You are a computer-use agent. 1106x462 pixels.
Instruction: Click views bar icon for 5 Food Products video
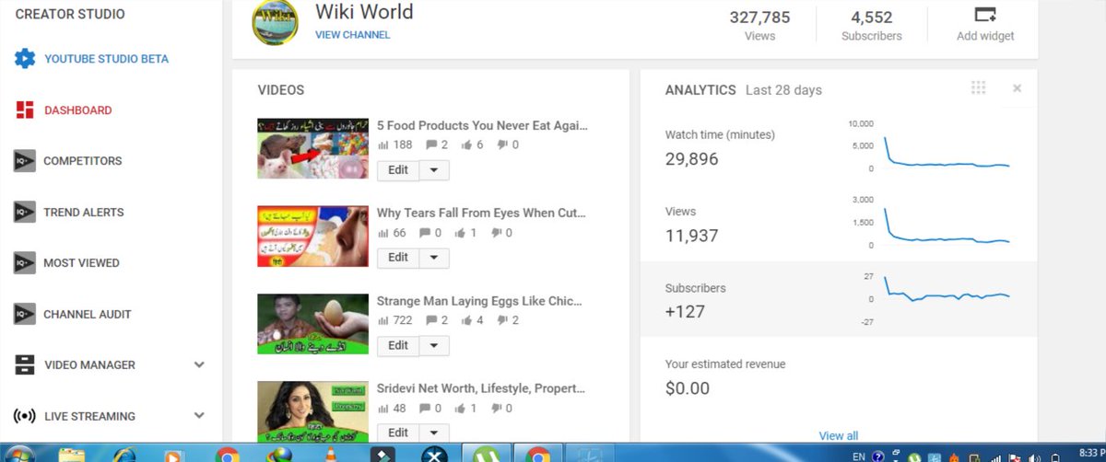pyautogui.click(x=383, y=145)
